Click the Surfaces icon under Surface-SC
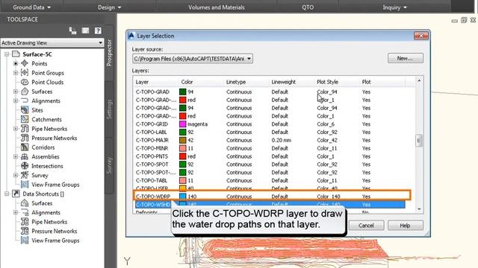478x268 pixels. tap(25, 91)
